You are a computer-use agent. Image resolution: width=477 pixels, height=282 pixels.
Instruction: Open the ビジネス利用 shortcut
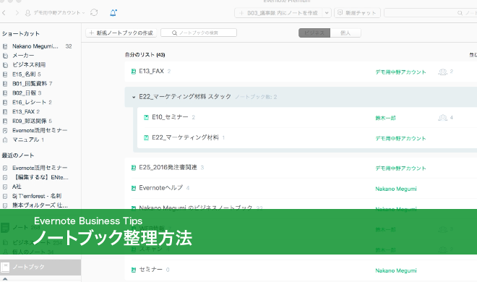click(x=29, y=65)
